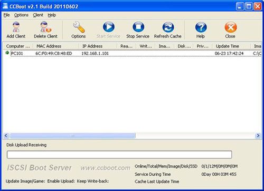Click update time 06-23 17:42:24

point(229,53)
